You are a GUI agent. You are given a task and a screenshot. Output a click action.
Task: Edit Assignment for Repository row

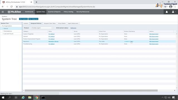coord(154,41)
